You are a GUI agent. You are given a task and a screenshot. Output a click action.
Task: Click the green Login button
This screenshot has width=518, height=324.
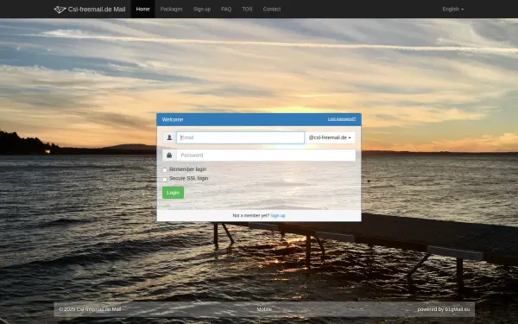pos(174,193)
